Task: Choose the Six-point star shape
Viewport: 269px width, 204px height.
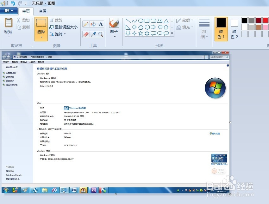Action: click(147, 33)
